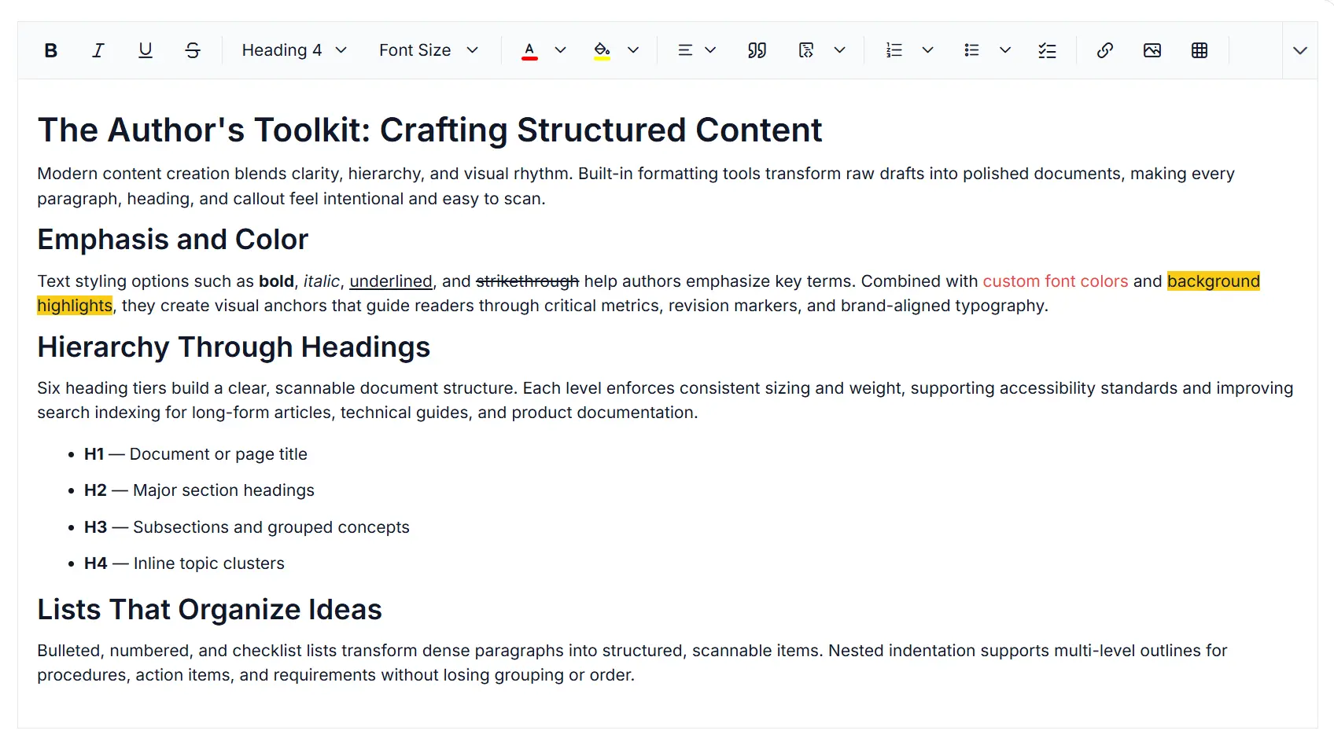Insert a blockquote
Screen dimensions: 1334x745
click(757, 50)
